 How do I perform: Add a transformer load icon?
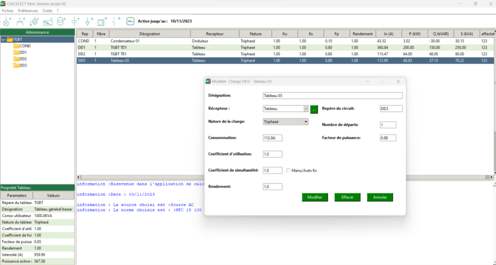click(x=62, y=21)
